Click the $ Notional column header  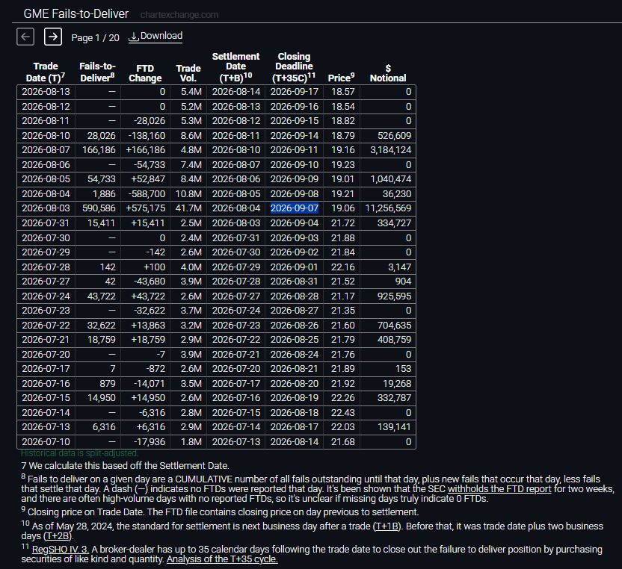coord(388,73)
